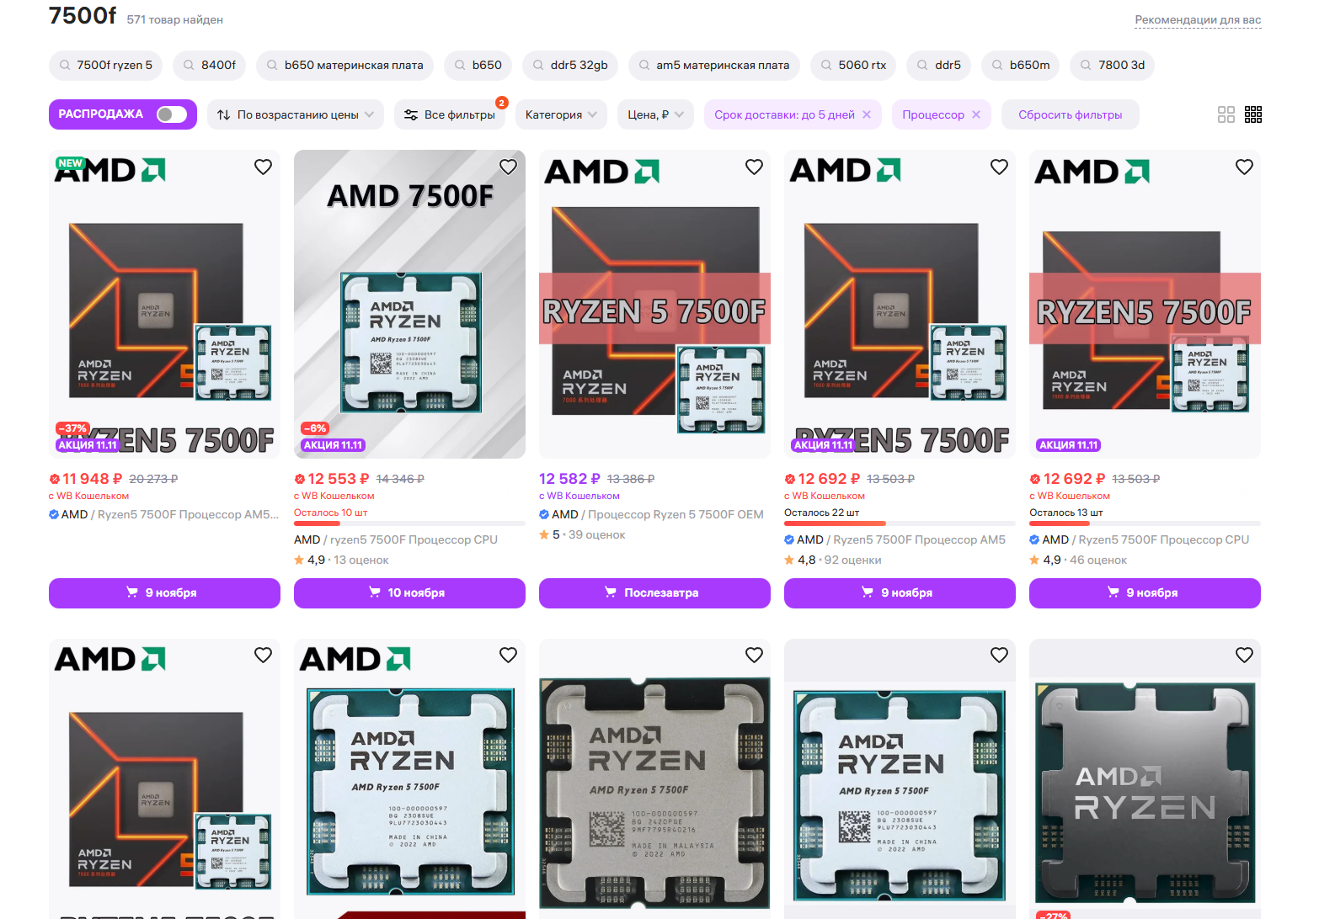Pick the 5060 rtx suggestion chip
Image resolution: width=1319 pixels, height=919 pixels.
[x=853, y=65]
